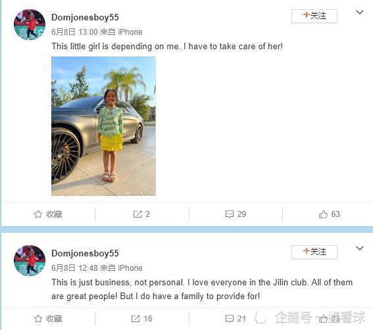Click the repost icon showing 2 shares
The height and width of the screenshot is (330, 373).
tap(137, 214)
